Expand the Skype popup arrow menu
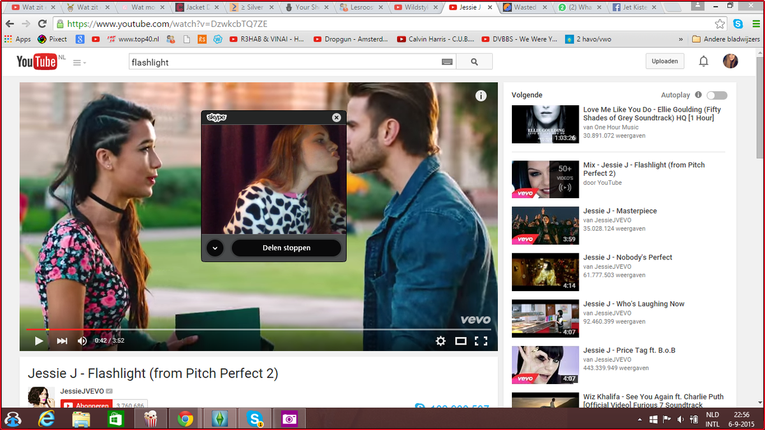The image size is (765, 430). (x=215, y=248)
